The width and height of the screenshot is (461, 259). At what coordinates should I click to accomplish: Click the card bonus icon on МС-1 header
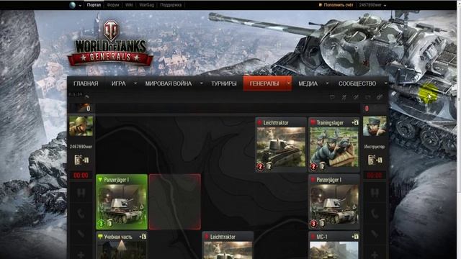(x=355, y=237)
